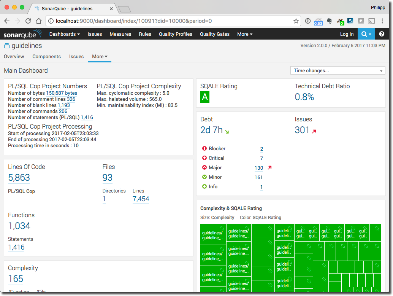Open the 326 comment lines link
Screen dimensions: 393x296
(71, 99)
